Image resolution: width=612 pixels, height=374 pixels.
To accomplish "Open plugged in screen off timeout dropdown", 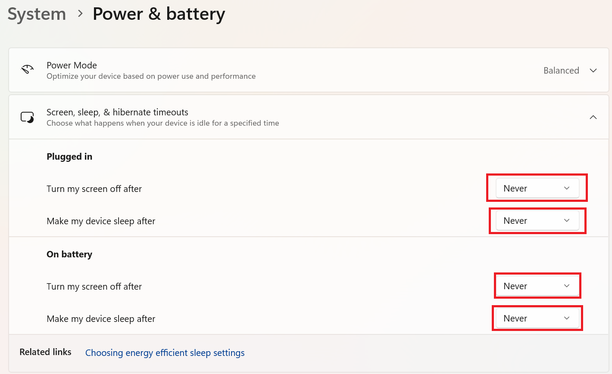I will pyautogui.click(x=537, y=189).
